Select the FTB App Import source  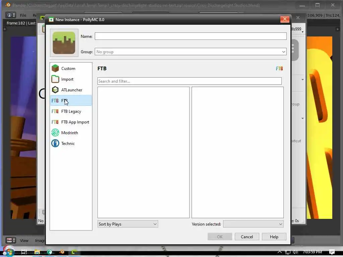coord(71,122)
